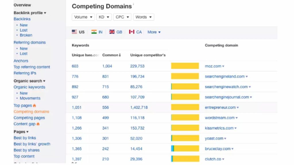Switch to the US country tab
This screenshot has height=165, width=294.
[78, 32]
